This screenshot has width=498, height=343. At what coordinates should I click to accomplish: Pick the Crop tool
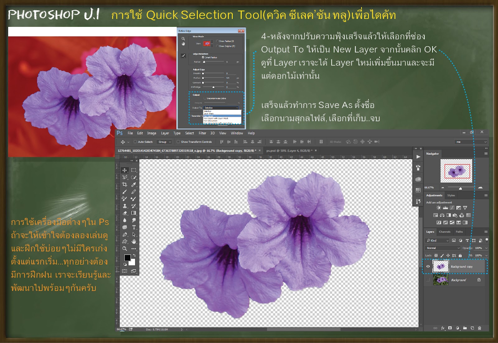tap(125, 185)
